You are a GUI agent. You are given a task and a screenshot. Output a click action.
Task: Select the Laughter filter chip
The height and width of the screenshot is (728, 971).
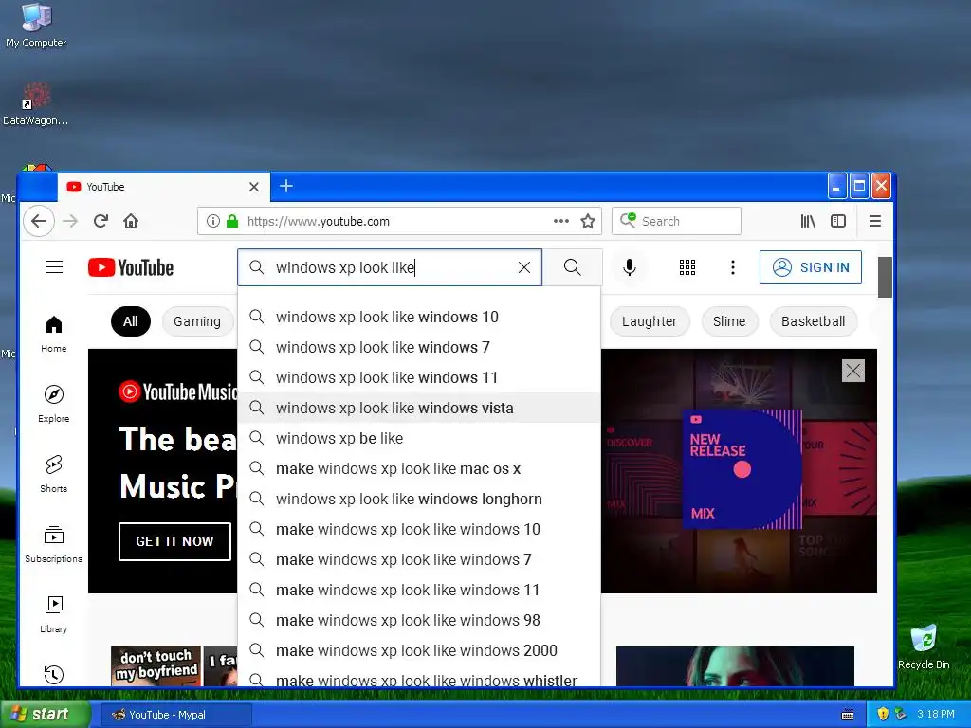[649, 321]
